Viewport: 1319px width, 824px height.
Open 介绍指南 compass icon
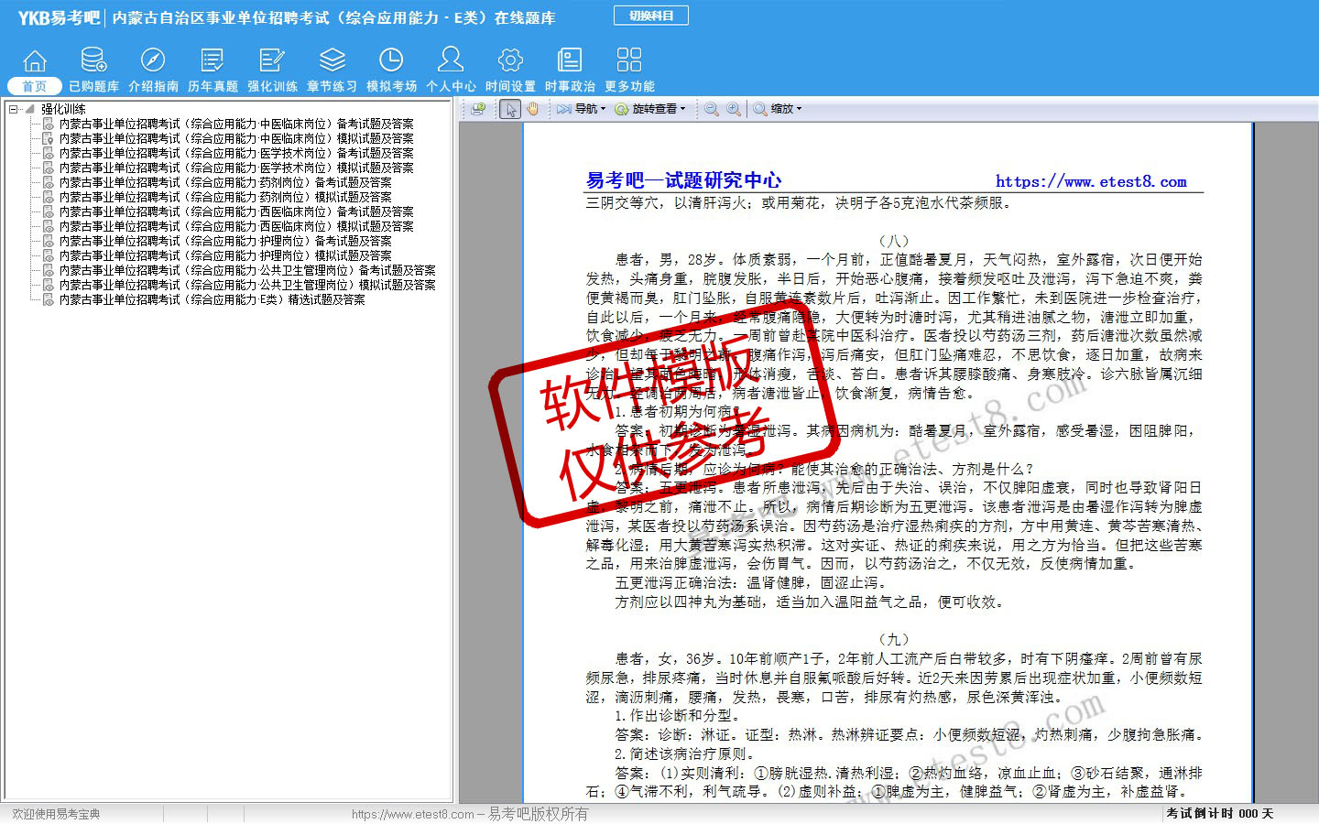coord(153,61)
